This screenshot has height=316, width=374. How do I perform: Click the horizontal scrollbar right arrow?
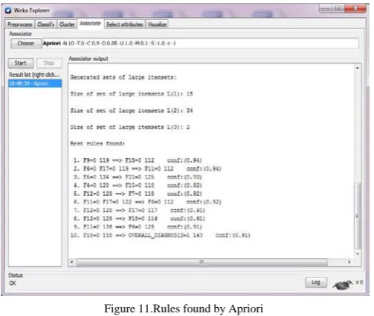pos(349,262)
